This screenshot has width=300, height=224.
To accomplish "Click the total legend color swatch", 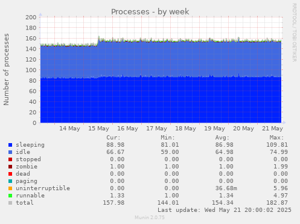I will [x=10, y=203].
